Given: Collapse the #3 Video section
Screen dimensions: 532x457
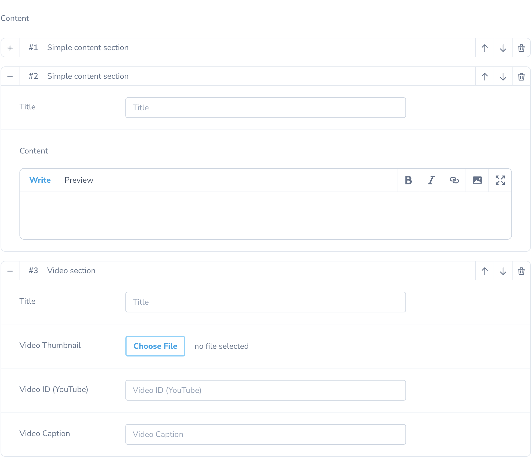Looking at the screenshot, I should click(10, 271).
